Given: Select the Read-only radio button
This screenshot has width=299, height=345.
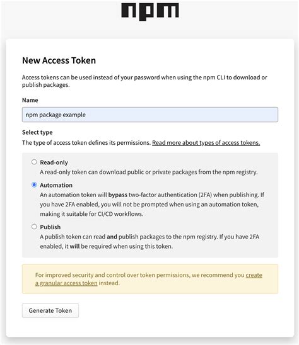Looking at the screenshot, I should pyautogui.click(x=34, y=162).
